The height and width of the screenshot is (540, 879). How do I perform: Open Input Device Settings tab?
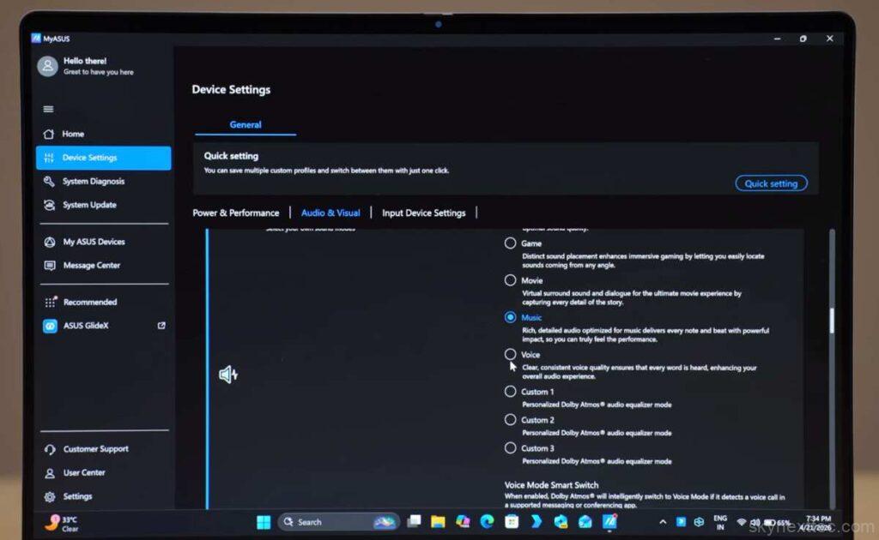click(423, 213)
